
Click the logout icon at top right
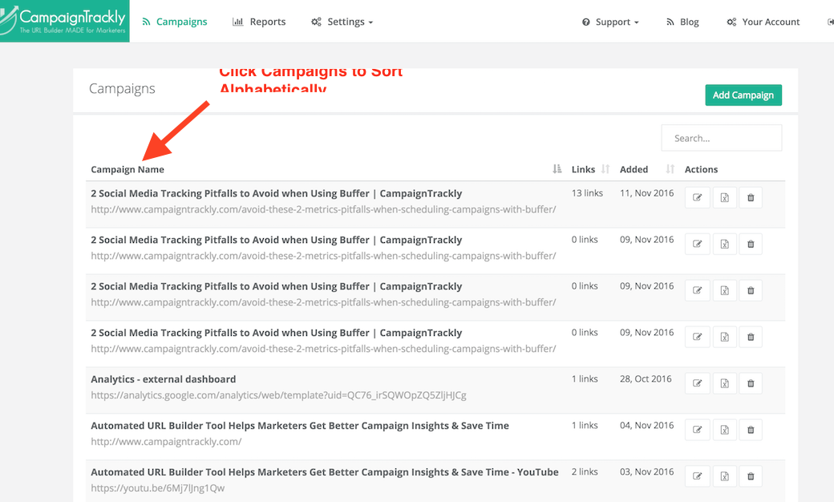[828, 22]
